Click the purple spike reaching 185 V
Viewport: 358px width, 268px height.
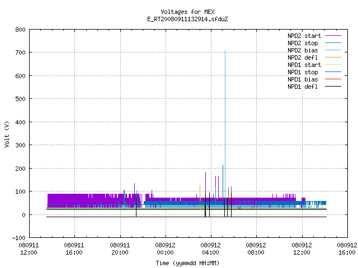[x=205, y=183]
